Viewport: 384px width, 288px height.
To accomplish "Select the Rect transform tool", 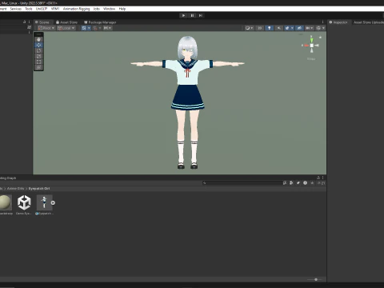I will [x=38, y=62].
